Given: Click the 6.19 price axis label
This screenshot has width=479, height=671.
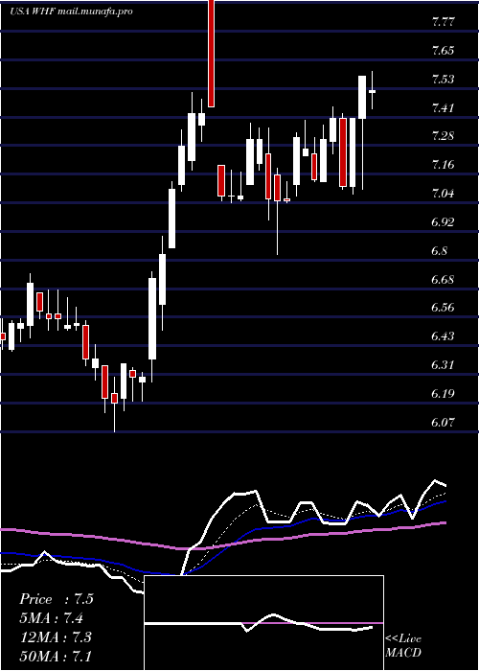Looking at the screenshot, I should 443,394.
